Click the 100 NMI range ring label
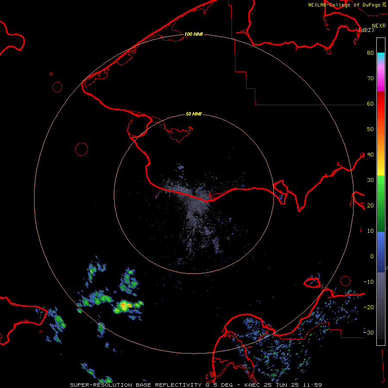 (x=194, y=34)
